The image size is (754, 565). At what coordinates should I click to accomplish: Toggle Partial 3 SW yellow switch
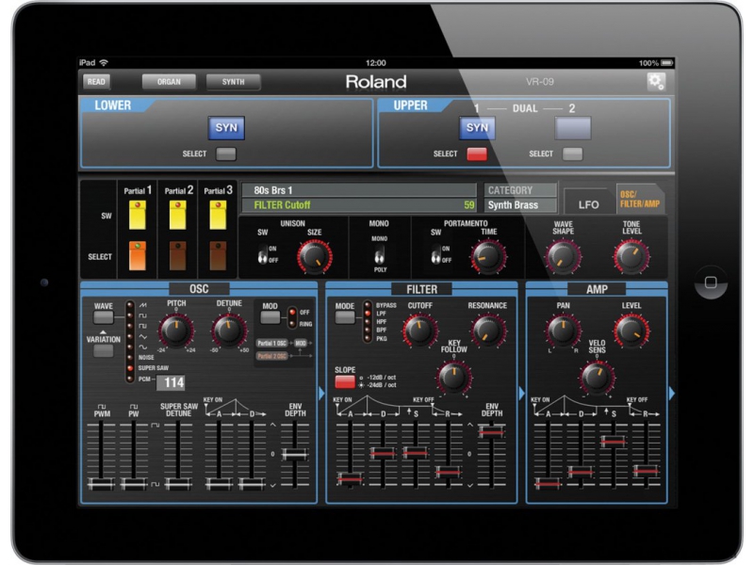click(x=218, y=215)
